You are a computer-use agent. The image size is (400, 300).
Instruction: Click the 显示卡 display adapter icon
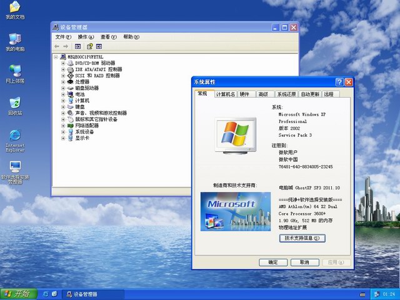click(x=70, y=138)
